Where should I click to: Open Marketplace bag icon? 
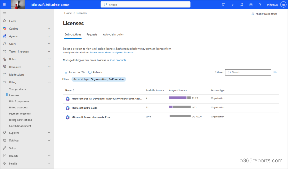pyautogui.click(x=4, y=74)
